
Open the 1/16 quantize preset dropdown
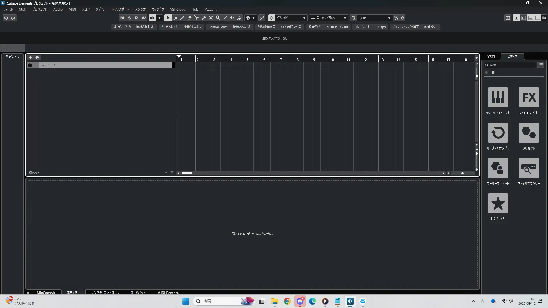374,18
